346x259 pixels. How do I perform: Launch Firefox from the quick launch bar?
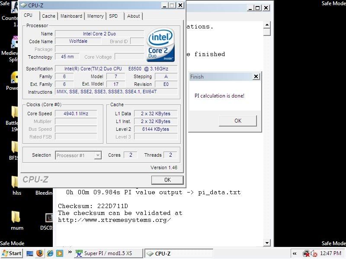(40, 253)
